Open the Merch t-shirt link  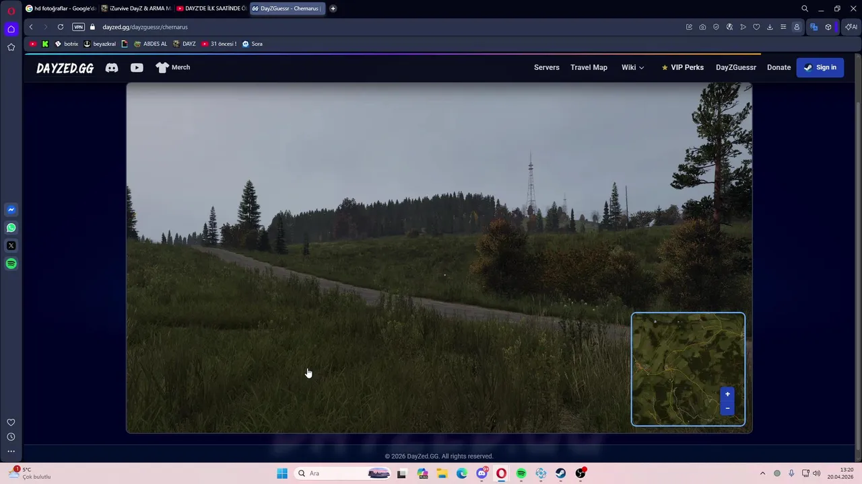tap(173, 67)
